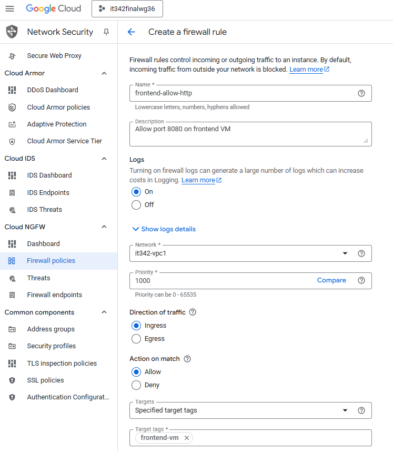Image resolution: width=393 pixels, height=451 pixels.
Task: Expand Show logs details
Action: click(x=164, y=229)
